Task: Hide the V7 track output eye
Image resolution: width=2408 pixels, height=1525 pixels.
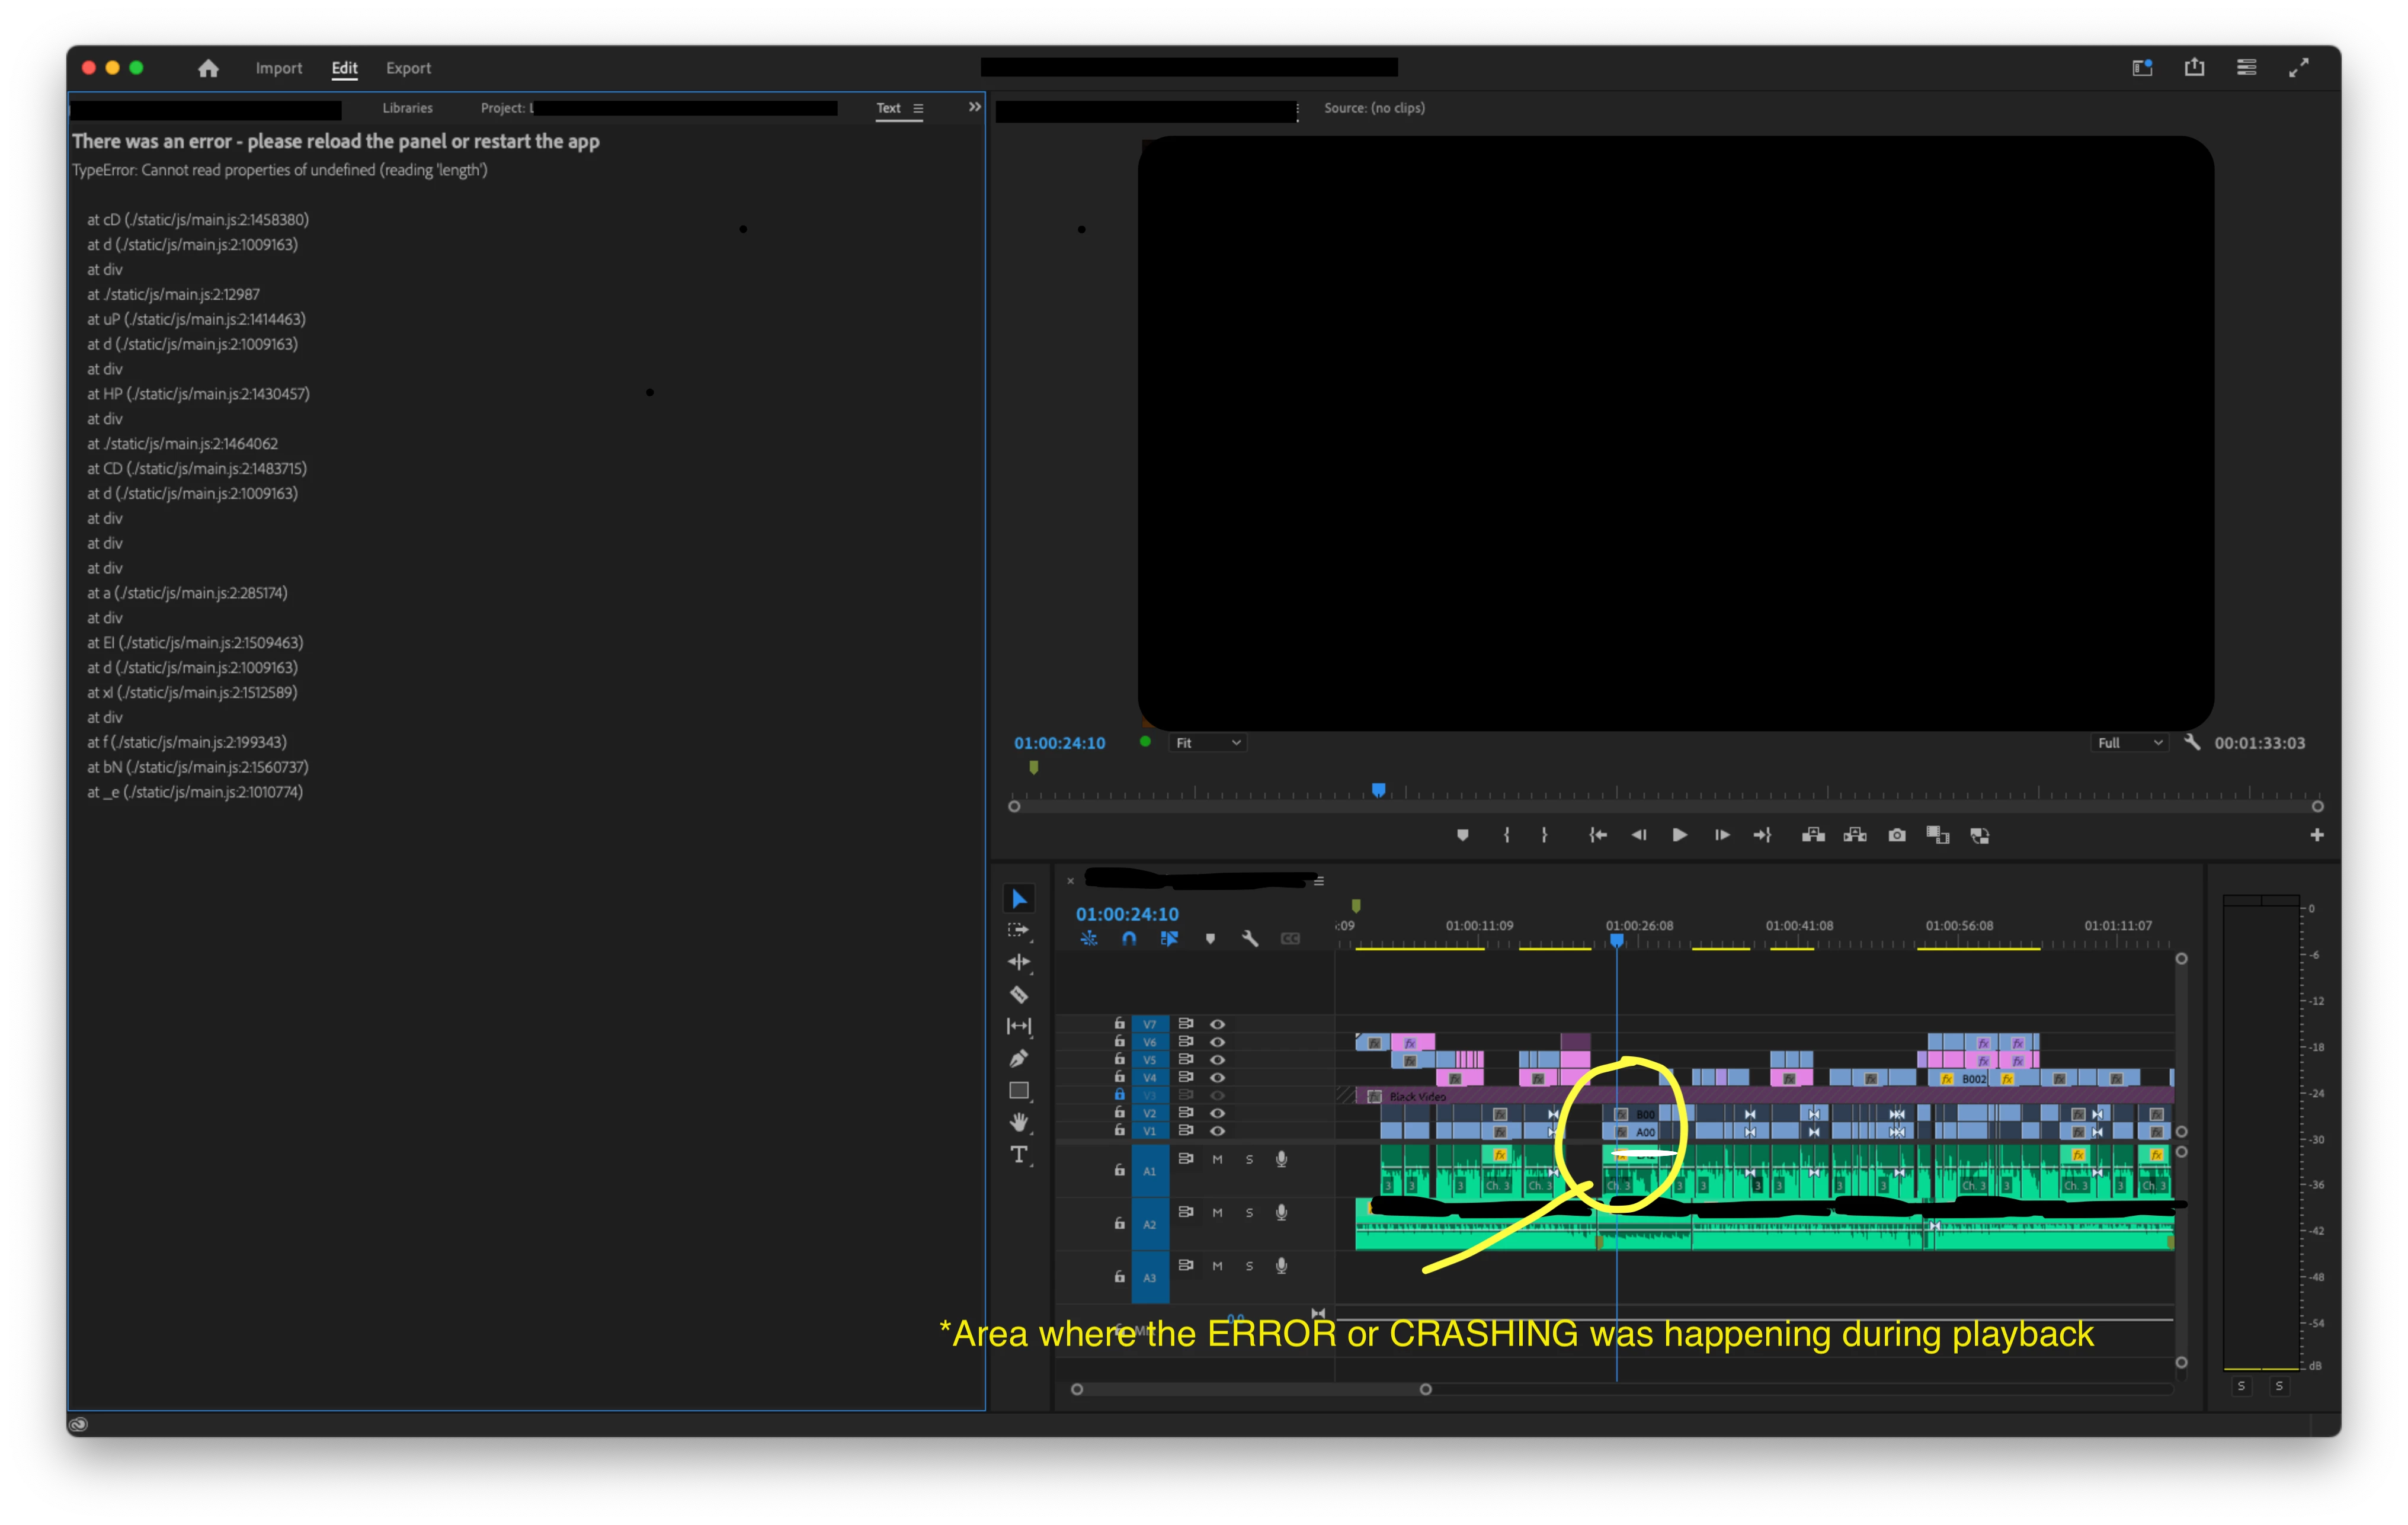Action: [x=1217, y=1024]
